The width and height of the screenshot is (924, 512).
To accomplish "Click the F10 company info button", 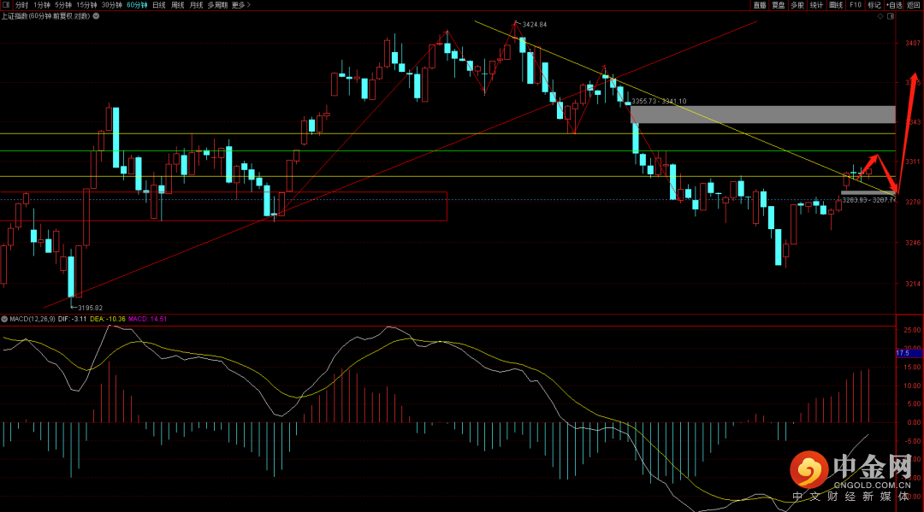I will [x=855, y=5].
